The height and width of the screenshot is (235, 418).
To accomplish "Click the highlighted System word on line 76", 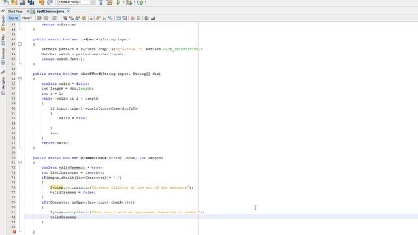I will [57, 187].
